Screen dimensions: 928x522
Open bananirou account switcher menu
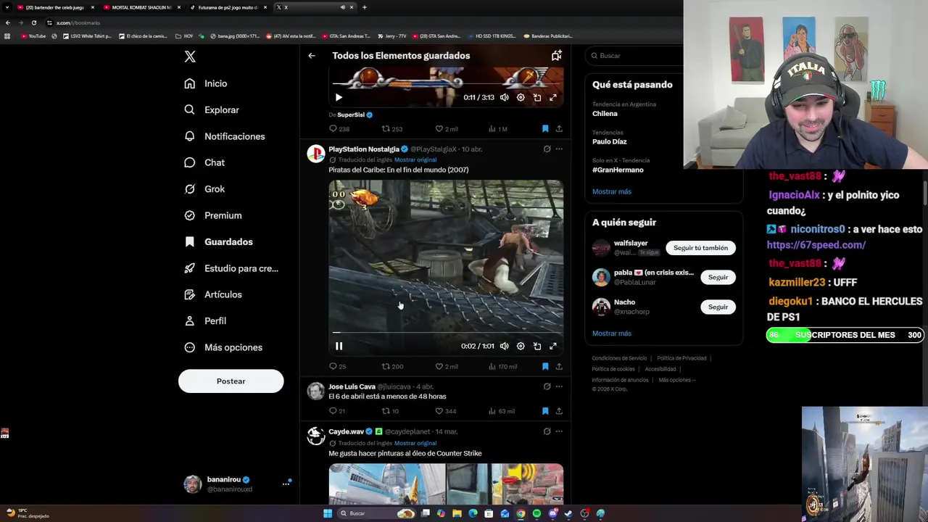click(x=236, y=484)
